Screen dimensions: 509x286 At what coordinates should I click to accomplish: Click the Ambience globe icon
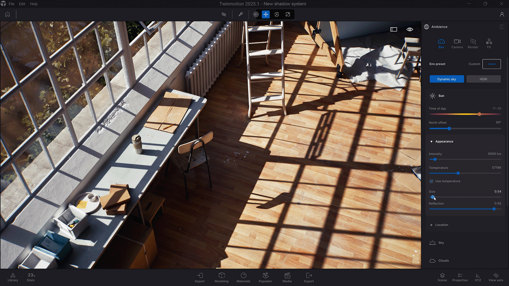[427, 27]
